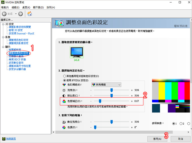
Task: Click the color bars reference image
Action: (171, 96)
